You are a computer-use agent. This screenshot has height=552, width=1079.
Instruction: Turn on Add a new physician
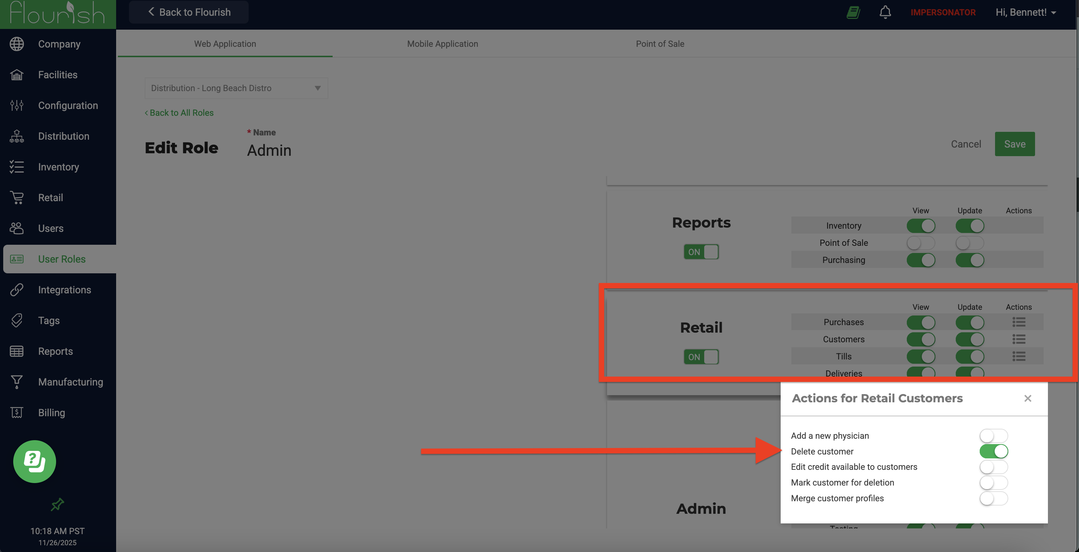(994, 436)
